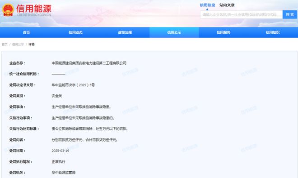Select text 生产经营单位未采取措施消除事故隐患。 in 处罚事由 row
The width and height of the screenshot is (298, 178).
(x=82, y=107)
